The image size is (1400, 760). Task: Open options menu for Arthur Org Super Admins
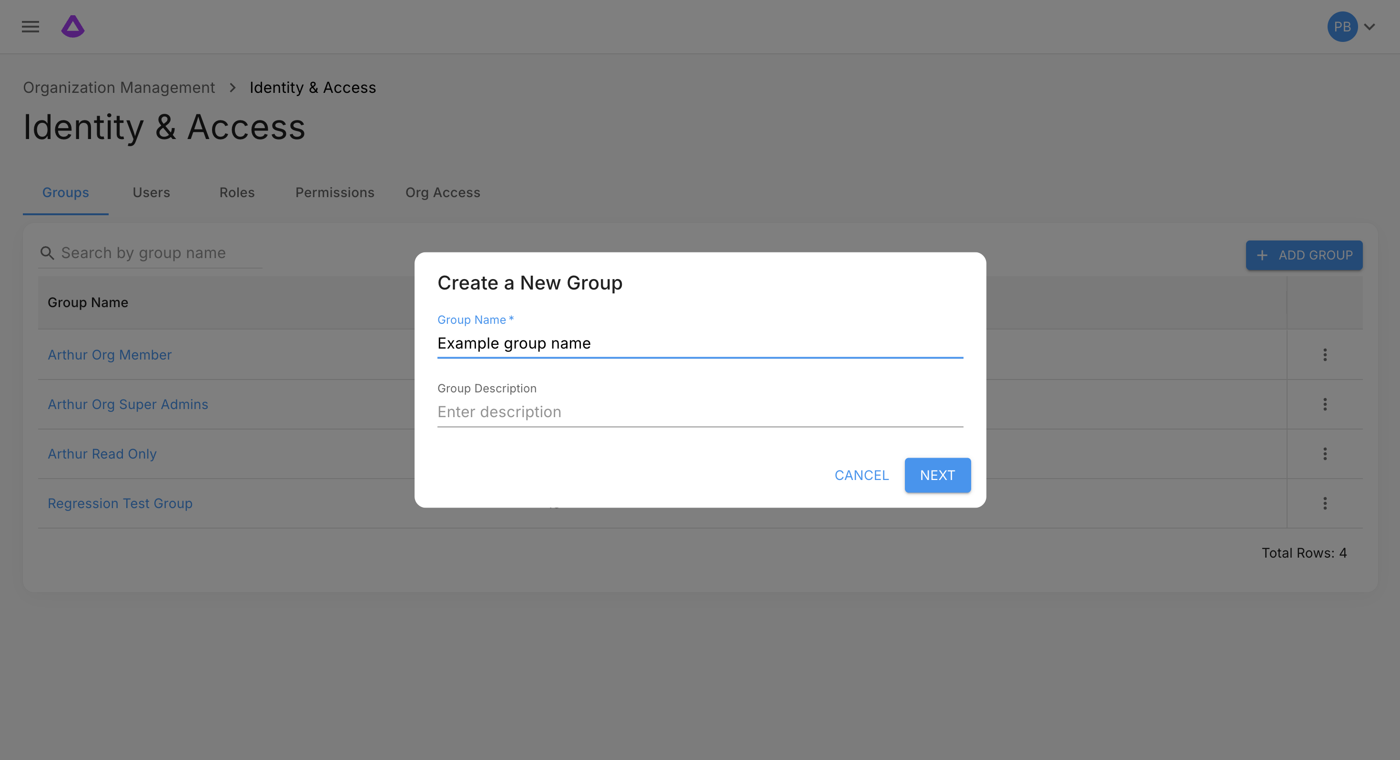click(x=1324, y=404)
